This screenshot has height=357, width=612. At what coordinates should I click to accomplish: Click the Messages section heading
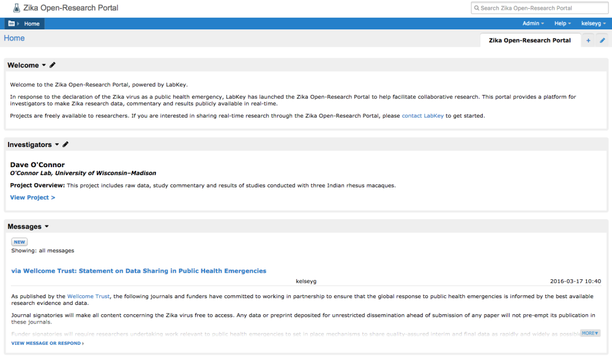[x=24, y=227]
